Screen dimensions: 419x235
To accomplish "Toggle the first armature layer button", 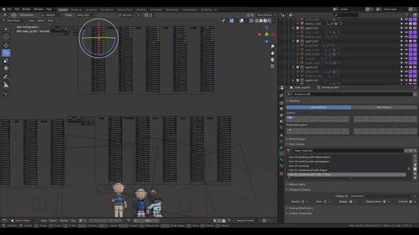I will click(x=290, y=117).
